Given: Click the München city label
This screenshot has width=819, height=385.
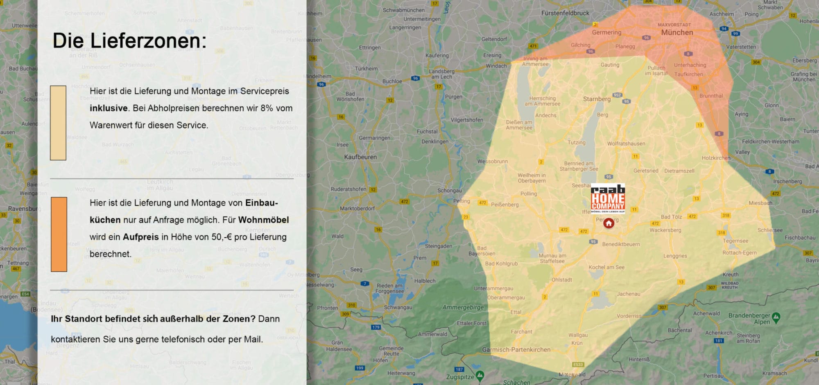Looking at the screenshot, I should click(x=677, y=32).
